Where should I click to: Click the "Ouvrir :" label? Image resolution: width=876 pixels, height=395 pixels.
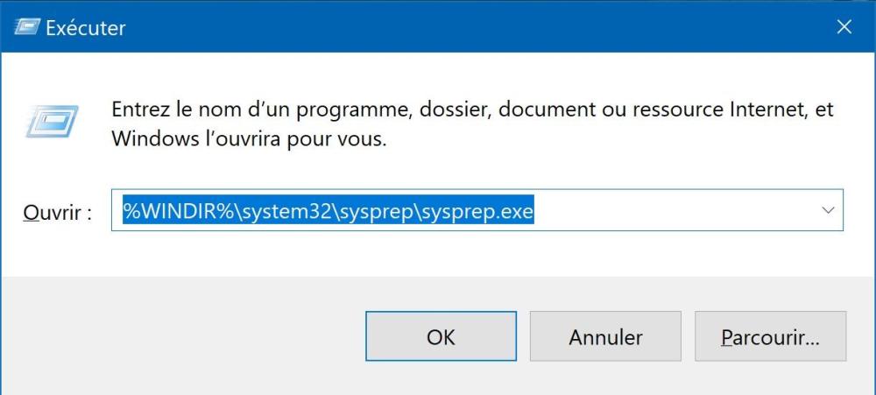(x=57, y=213)
